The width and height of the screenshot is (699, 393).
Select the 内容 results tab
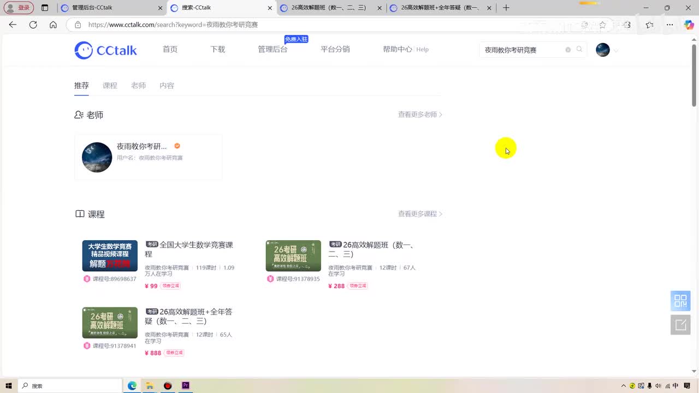coord(167,86)
